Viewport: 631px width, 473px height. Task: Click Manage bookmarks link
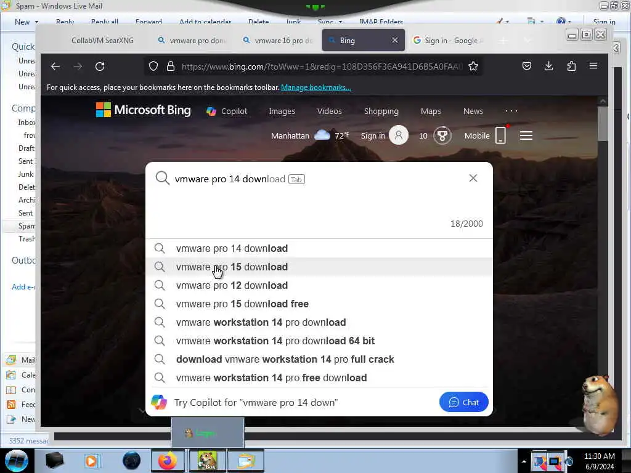(x=316, y=87)
